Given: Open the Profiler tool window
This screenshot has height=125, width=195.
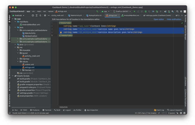Looking at the screenshot, I should tap(78, 110).
